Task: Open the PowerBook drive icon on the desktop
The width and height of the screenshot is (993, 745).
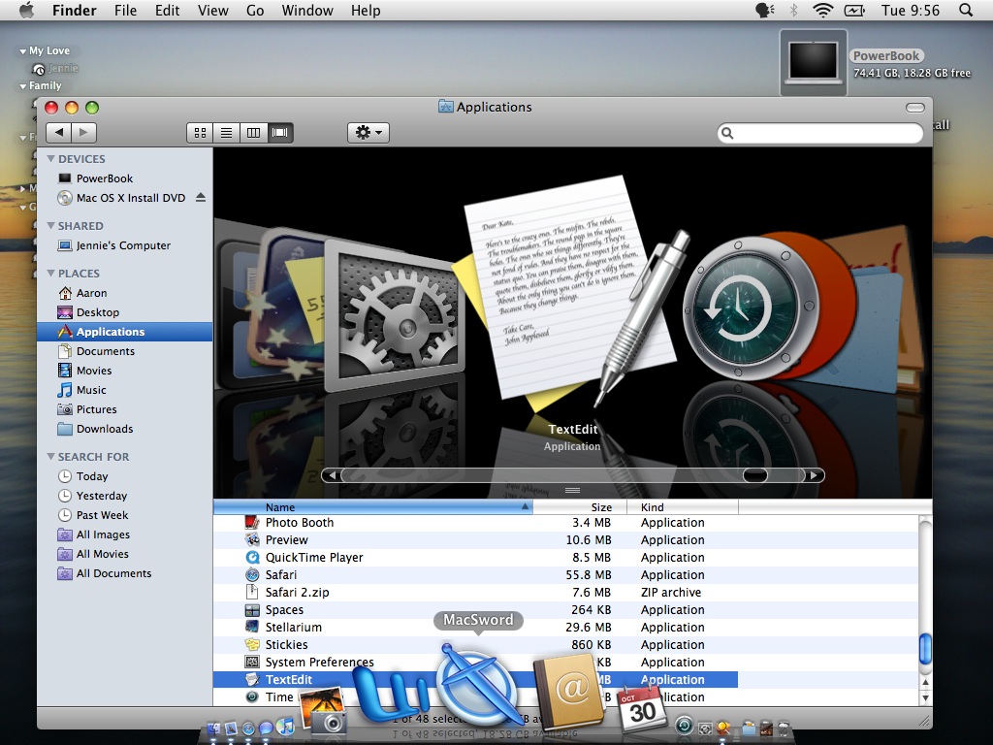Action: 813,62
